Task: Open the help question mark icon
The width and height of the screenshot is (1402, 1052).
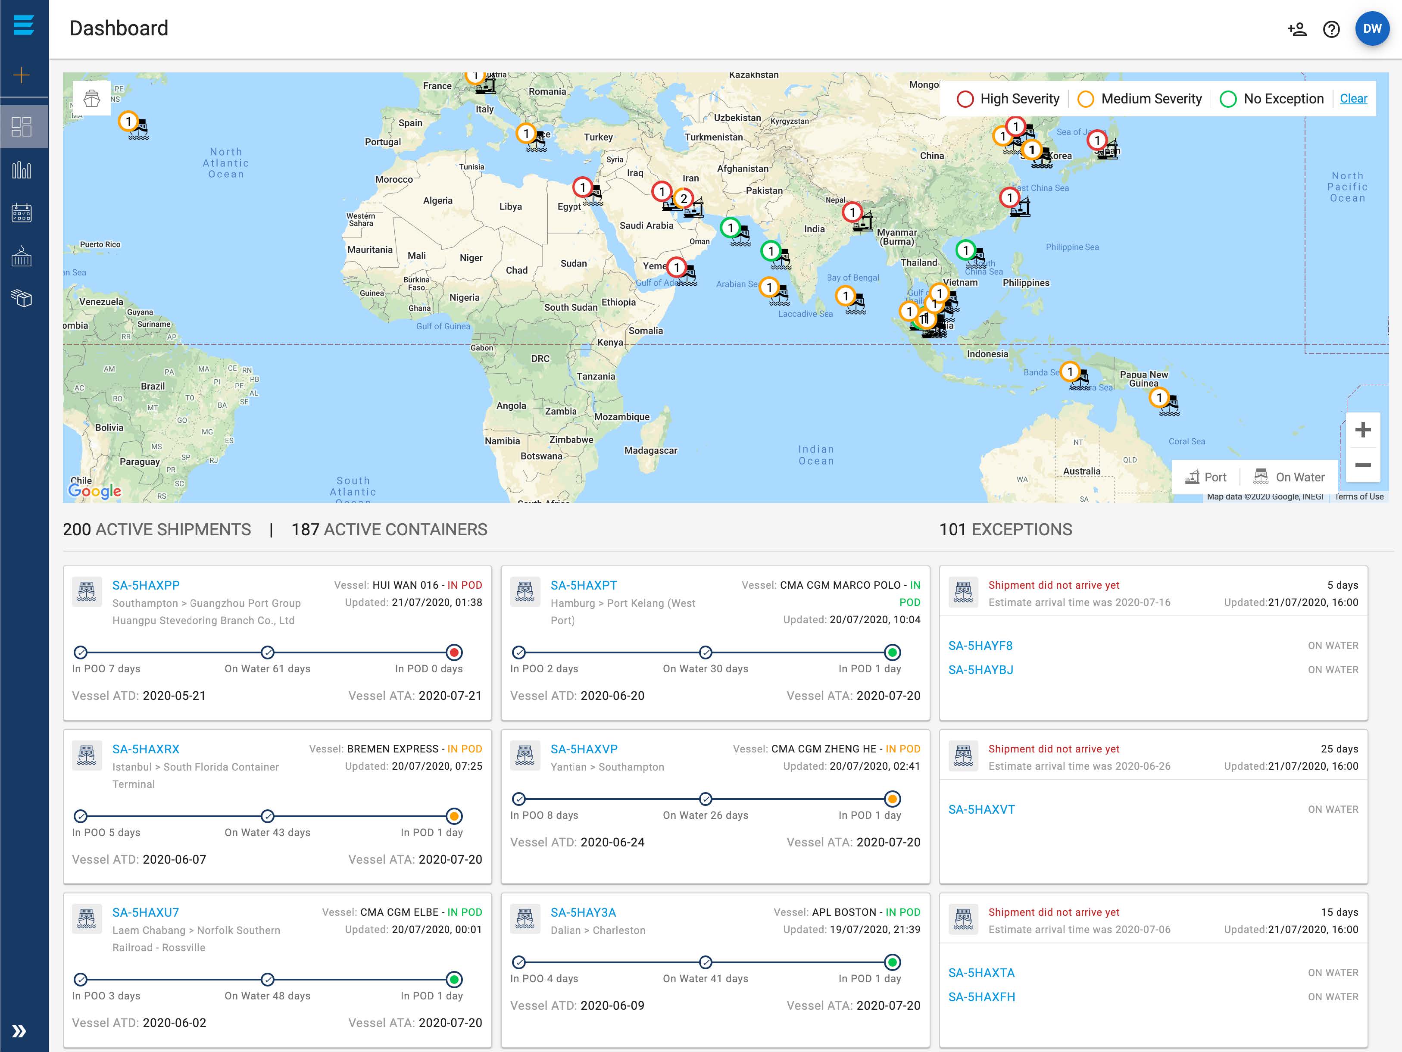Action: [x=1331, y=29]
